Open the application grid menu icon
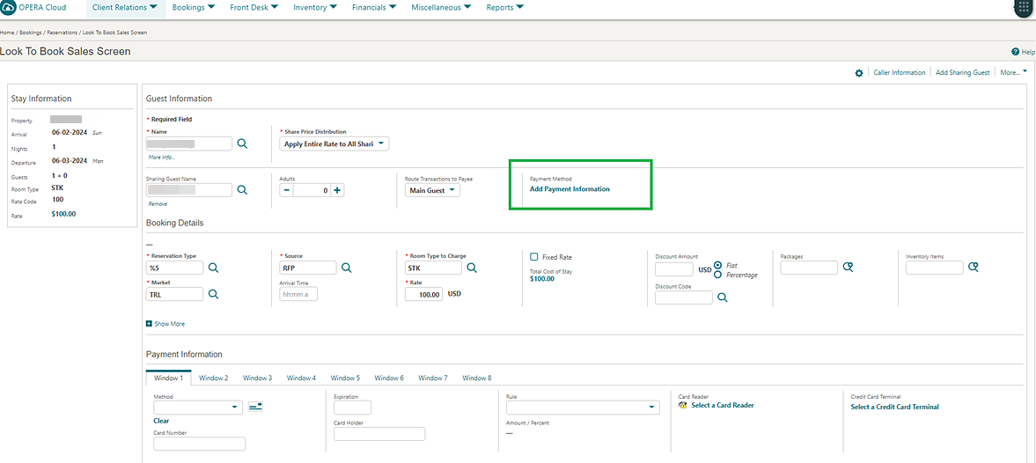Screen dimensions: 1036x463 coord(1025,7)
